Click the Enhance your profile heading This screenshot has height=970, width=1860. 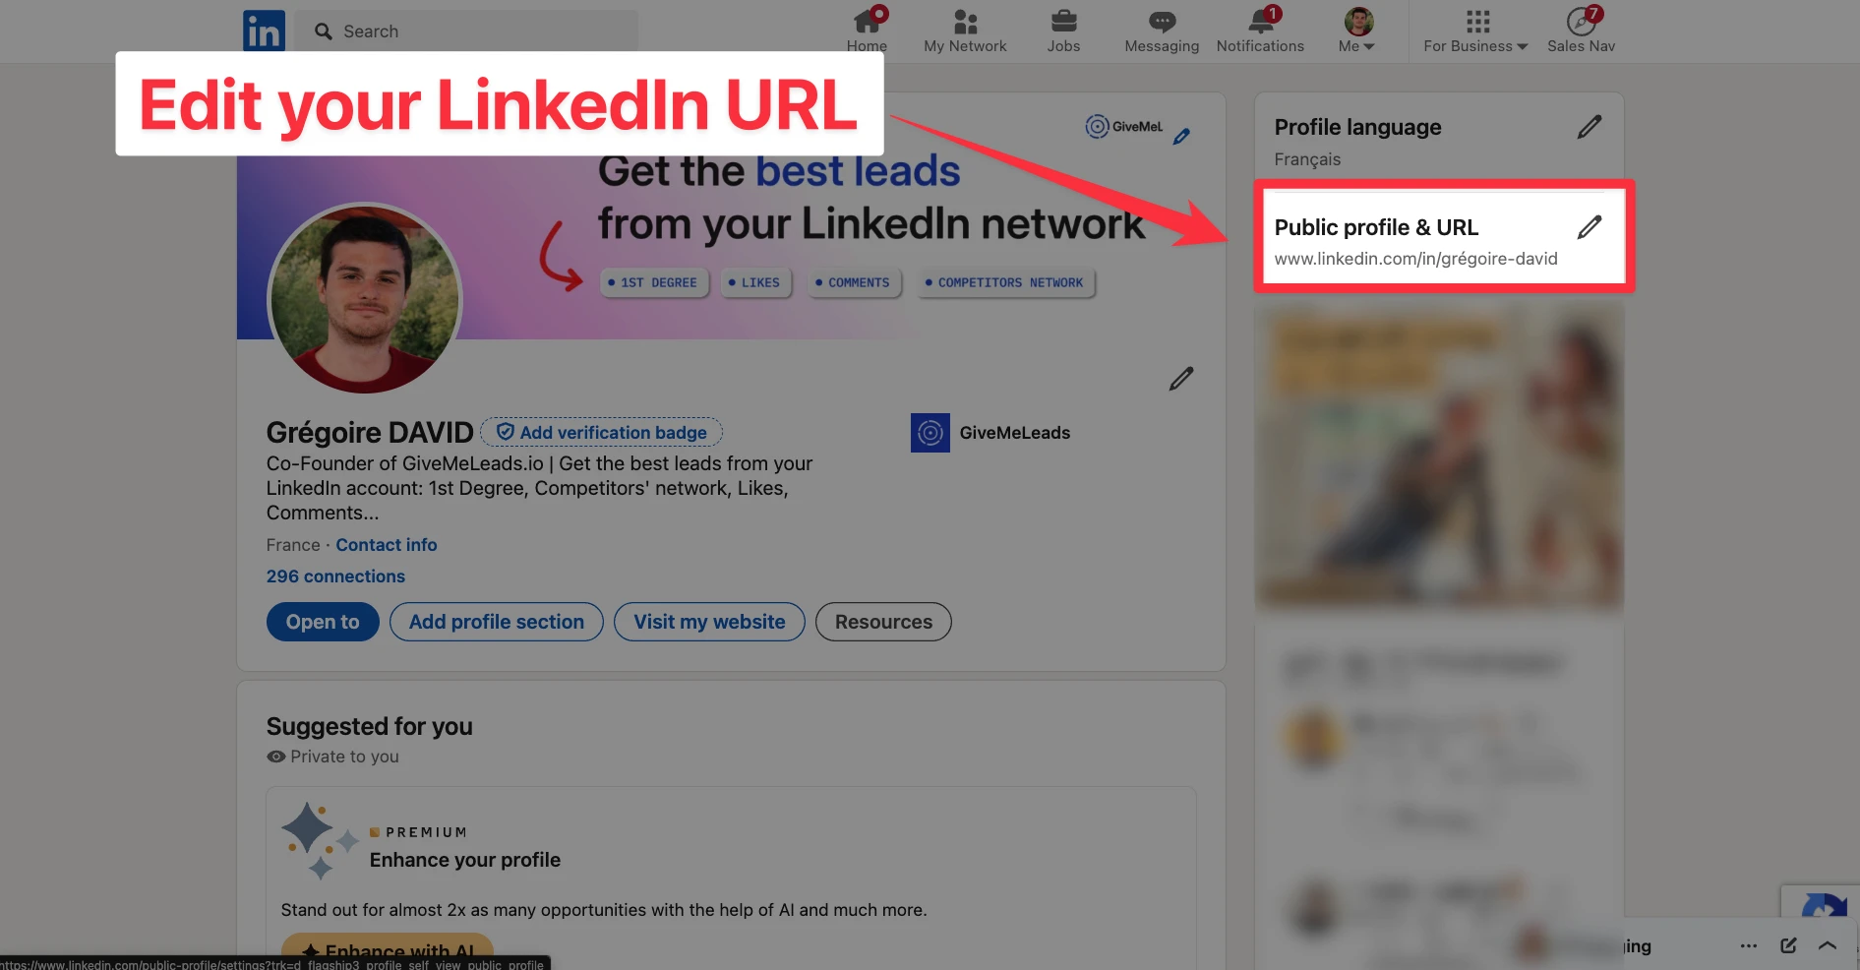pyautogui.click(x=465, y=860)
